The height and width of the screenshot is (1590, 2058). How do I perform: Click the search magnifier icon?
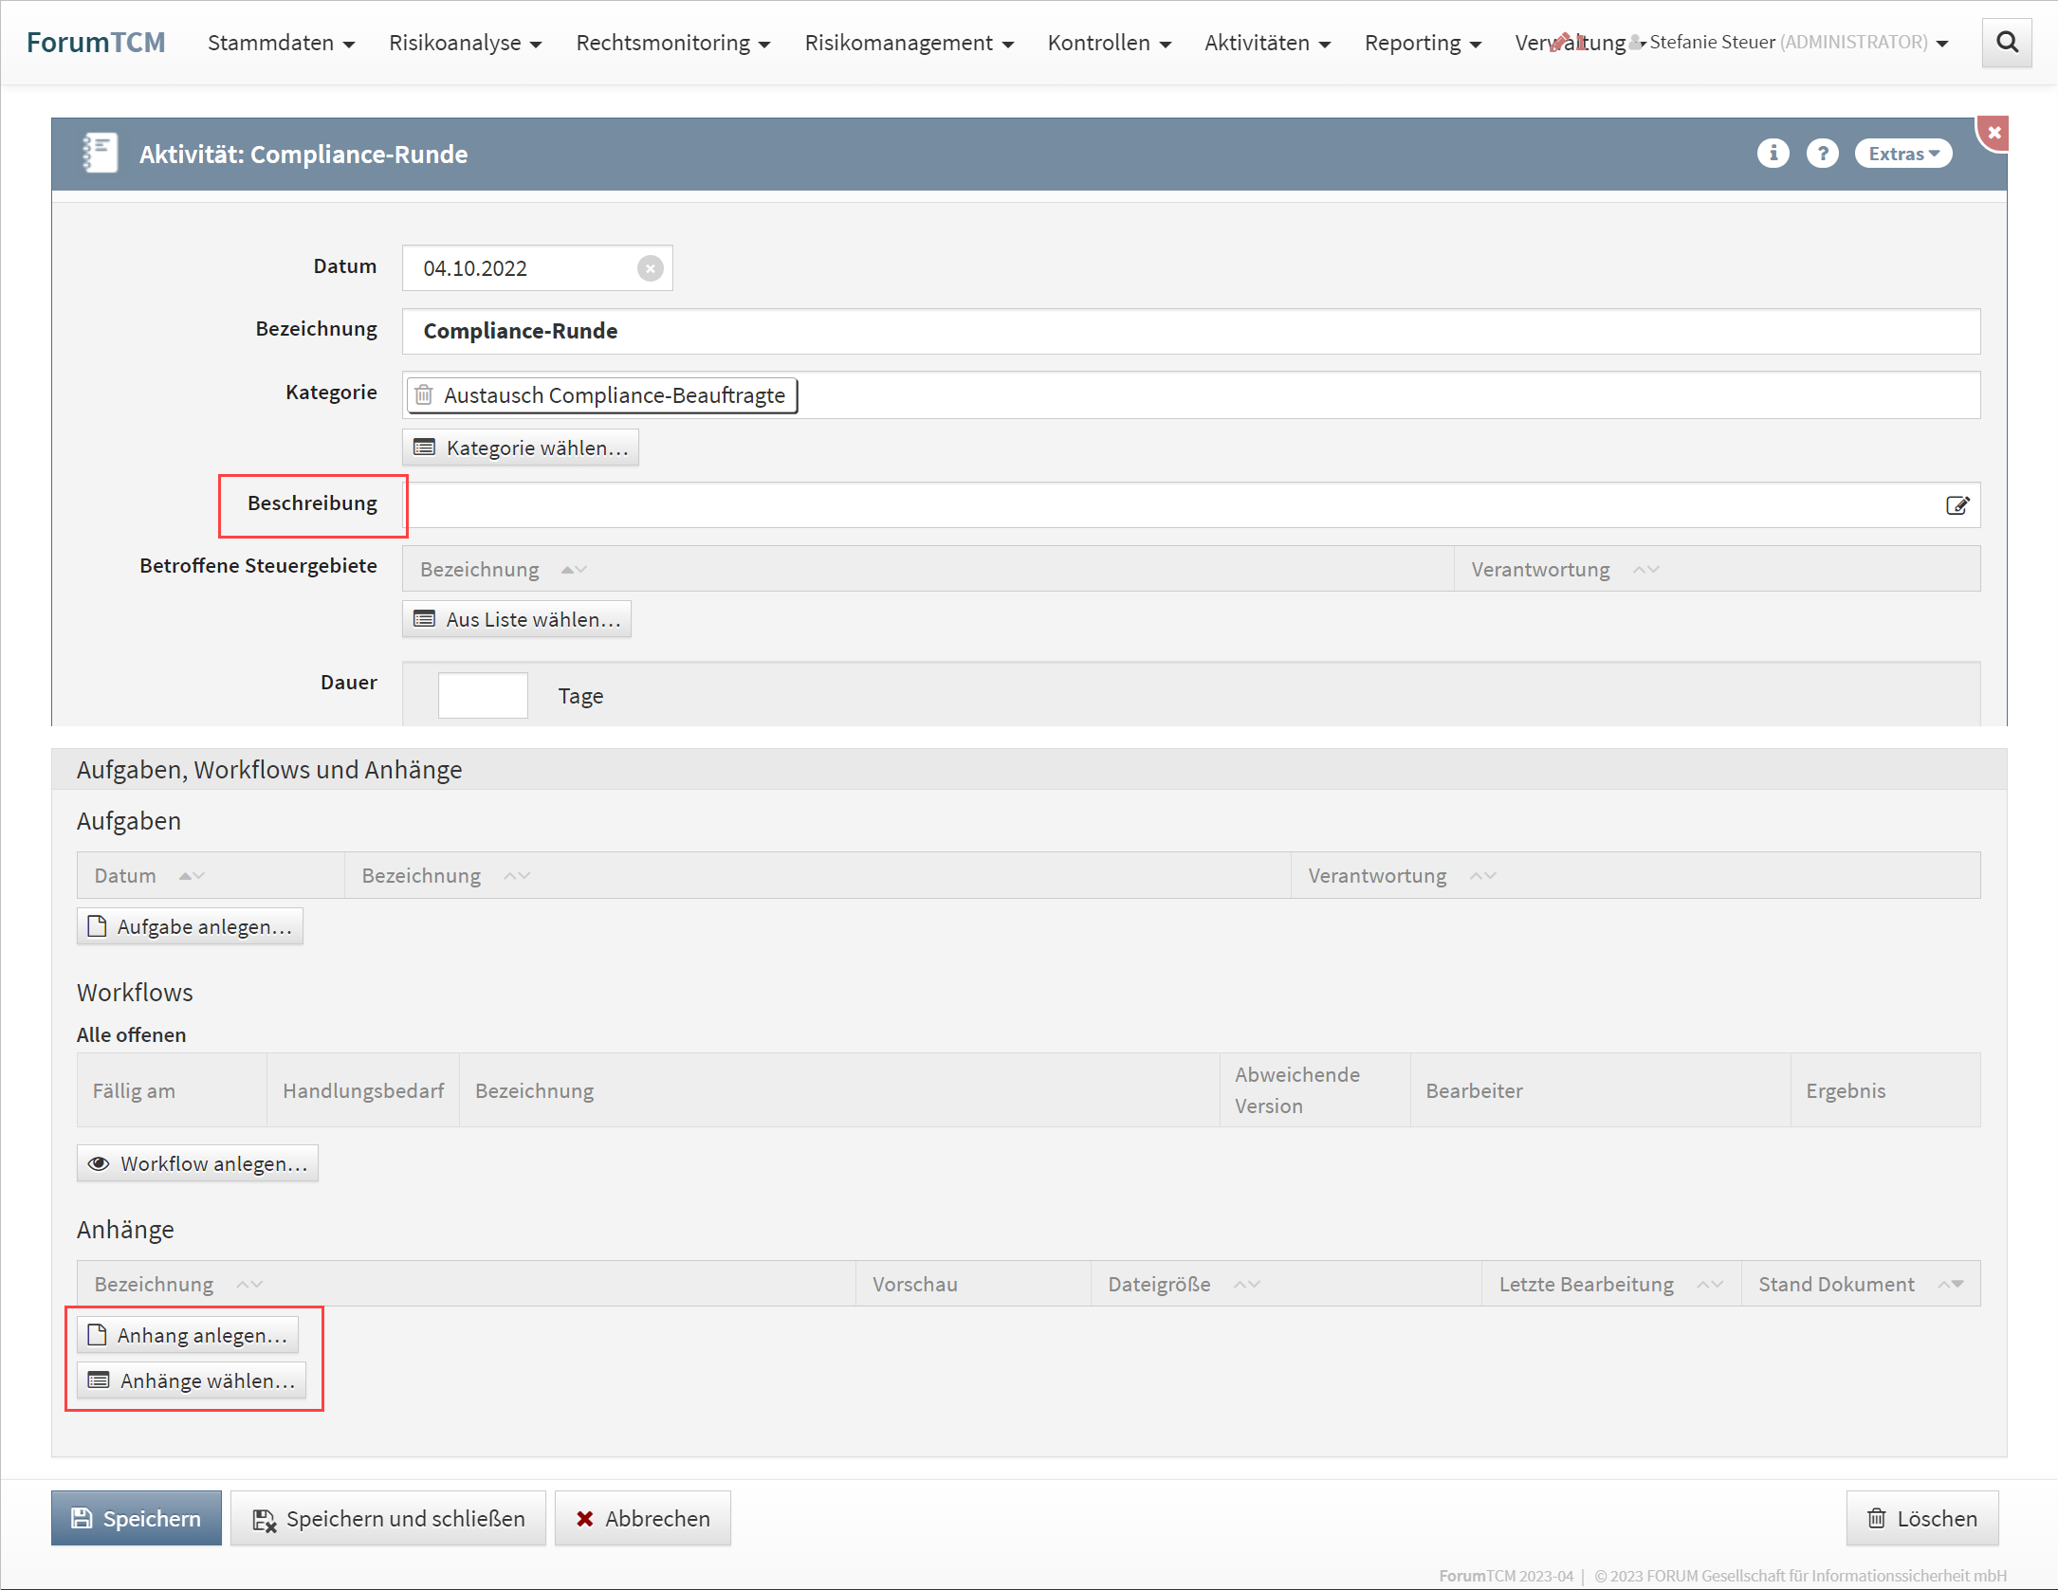[2007, 43]
